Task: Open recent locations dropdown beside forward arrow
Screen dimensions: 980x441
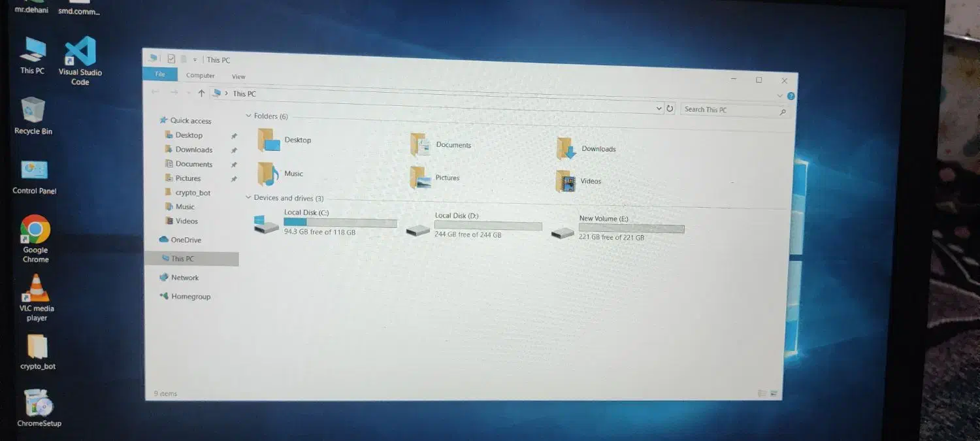Action: point(189,93)
